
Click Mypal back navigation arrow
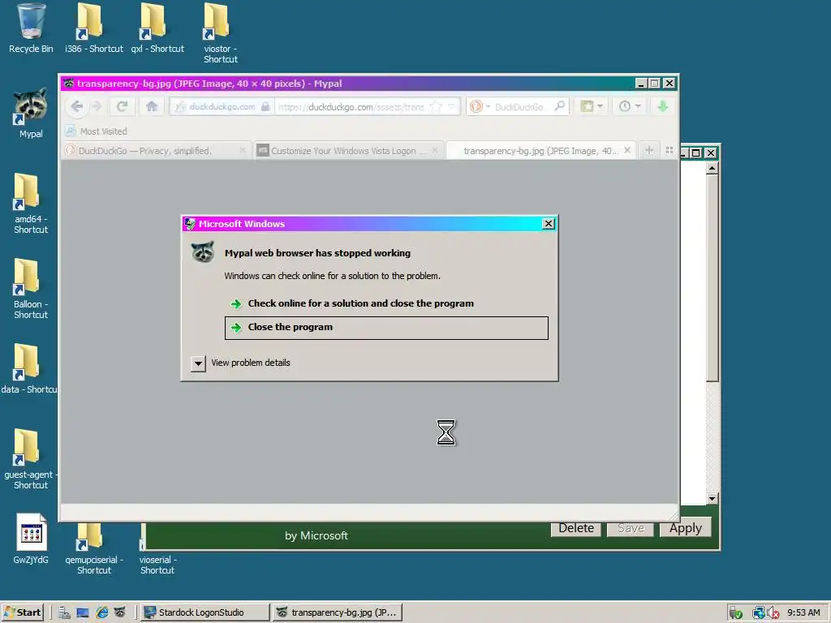point(77,106)
